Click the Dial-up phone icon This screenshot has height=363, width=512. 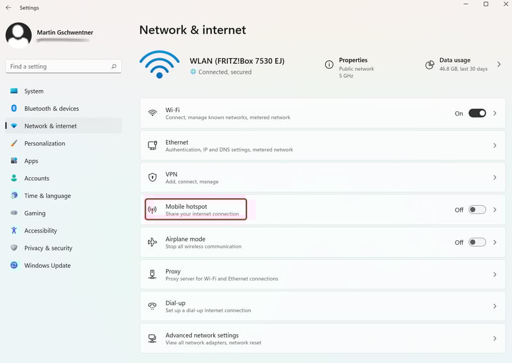pyautogui.click(x=152, y=306)
